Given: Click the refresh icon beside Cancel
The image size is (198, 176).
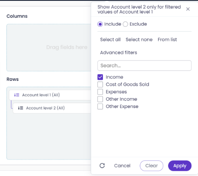Looking at the screenshot, I should pos(102,166).
